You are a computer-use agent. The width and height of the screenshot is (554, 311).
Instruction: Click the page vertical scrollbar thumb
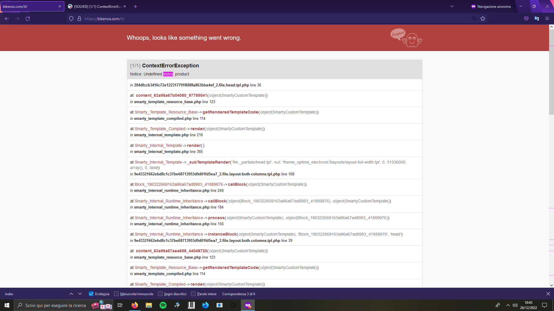pos(551,72)
